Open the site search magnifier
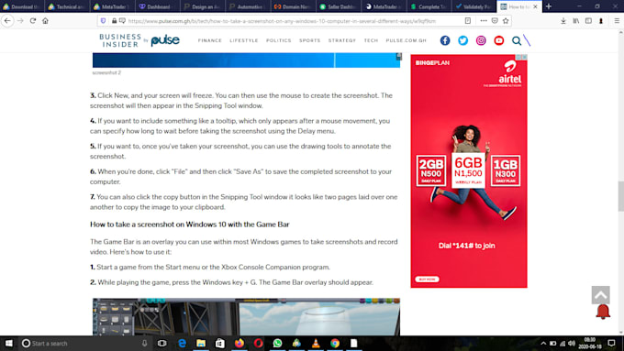624x351 pixels. (516, 40)
